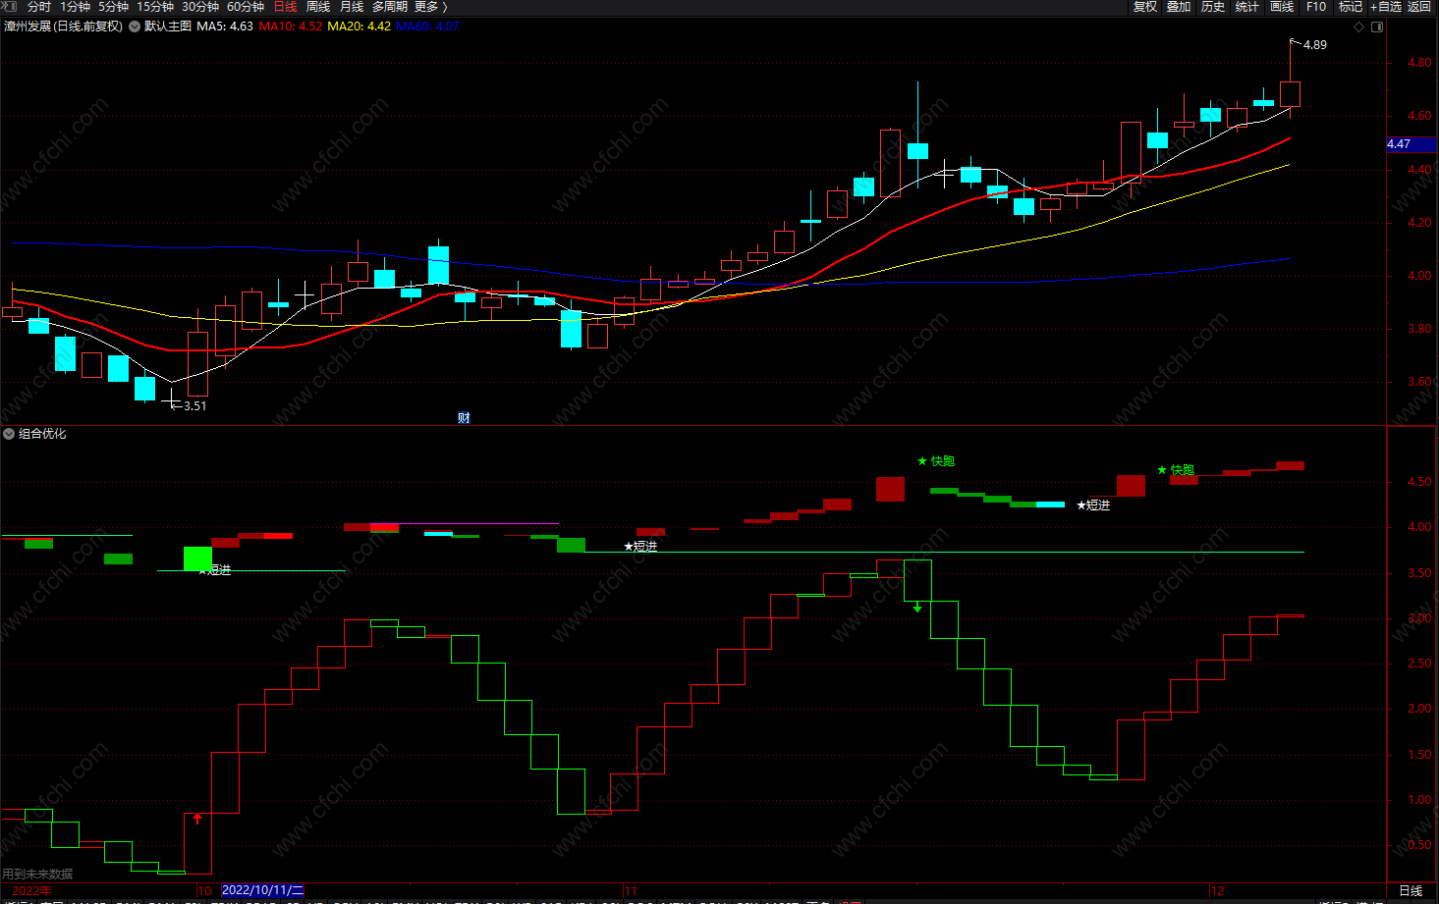Switch to 分时 intraday view
Screen dimensions: 1439x904
click(x=39, y=7)
